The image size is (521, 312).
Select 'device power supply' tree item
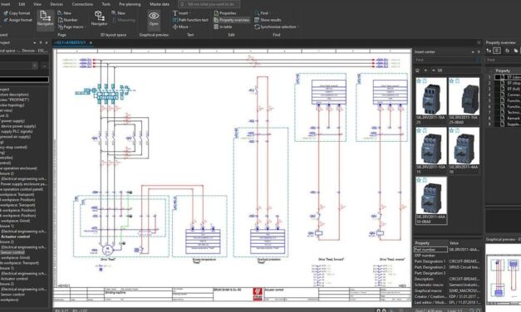pyautogui.click(x=18, y=126)
